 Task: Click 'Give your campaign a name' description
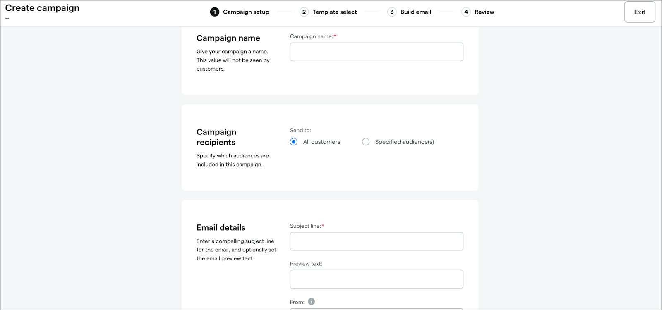pos(233,60)
